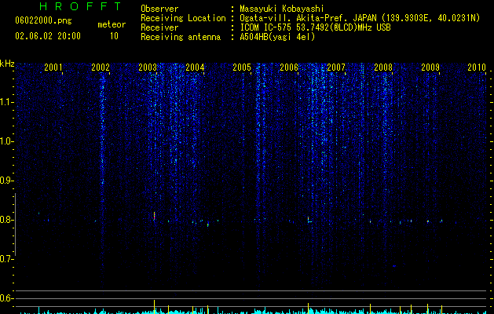Click the 1.0 frequency axis label
494x314 pixels.
[6, 141]
